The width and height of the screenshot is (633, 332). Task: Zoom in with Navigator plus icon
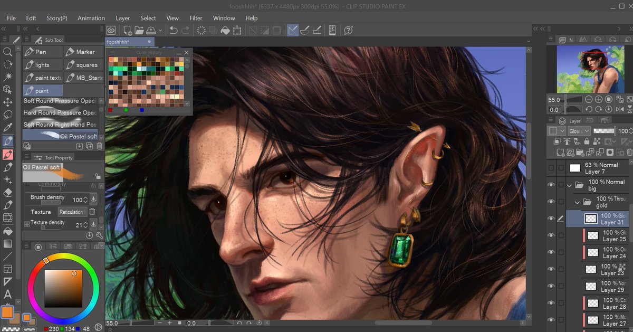599,99
